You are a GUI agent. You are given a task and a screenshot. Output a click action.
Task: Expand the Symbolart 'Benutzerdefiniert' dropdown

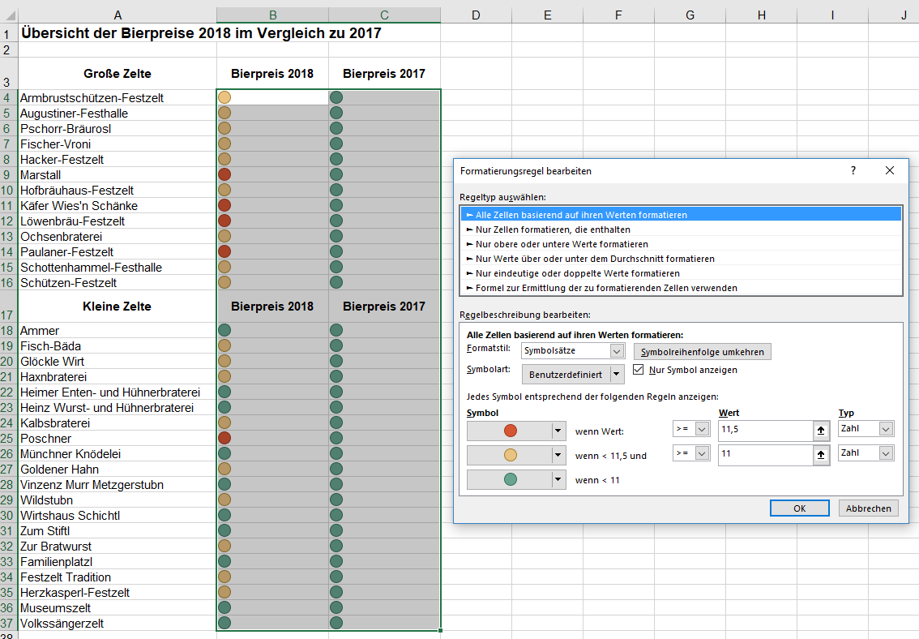point(617,374)
